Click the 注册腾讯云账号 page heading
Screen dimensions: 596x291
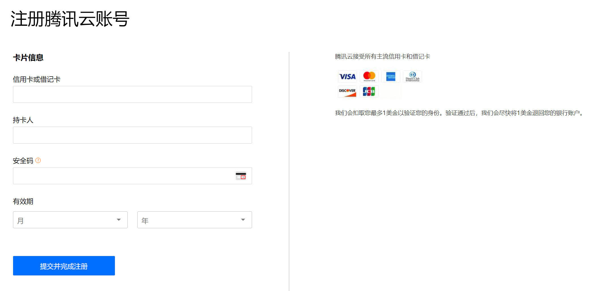click(70, 19)
